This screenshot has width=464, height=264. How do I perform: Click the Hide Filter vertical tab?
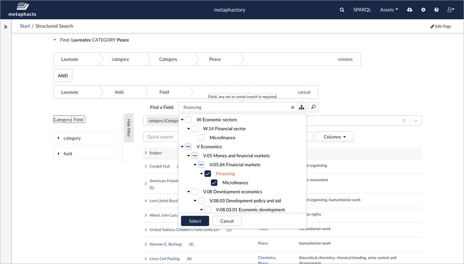[x=128, y=128]
